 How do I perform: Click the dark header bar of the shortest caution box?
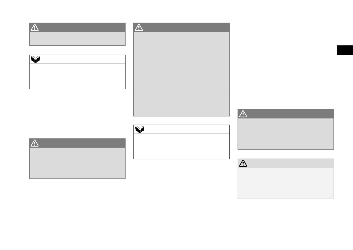pos(77,27)
